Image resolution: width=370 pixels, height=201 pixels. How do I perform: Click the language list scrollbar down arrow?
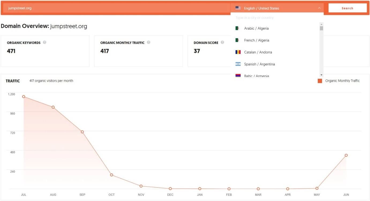click(x=322, y=75)
